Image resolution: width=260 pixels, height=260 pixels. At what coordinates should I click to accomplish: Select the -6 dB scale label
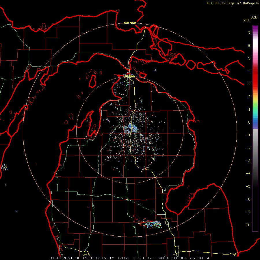click(248, 199)
